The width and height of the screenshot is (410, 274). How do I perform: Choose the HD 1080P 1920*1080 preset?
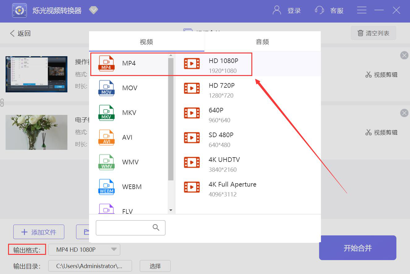tap(248, 64)
